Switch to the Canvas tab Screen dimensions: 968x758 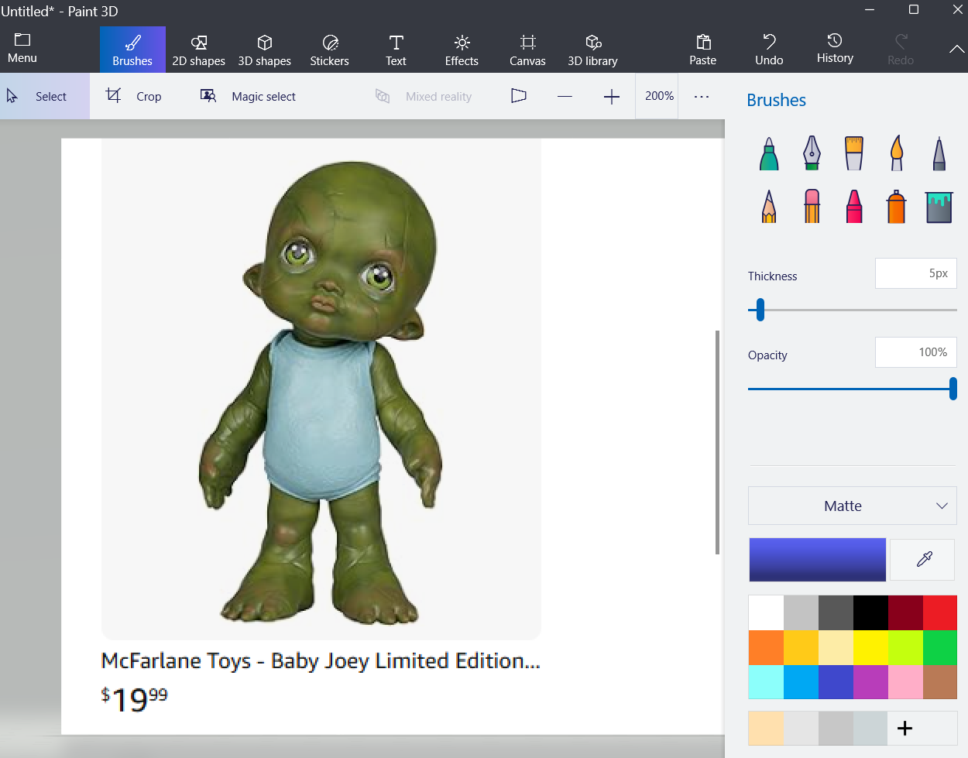[x=527, y=50]
